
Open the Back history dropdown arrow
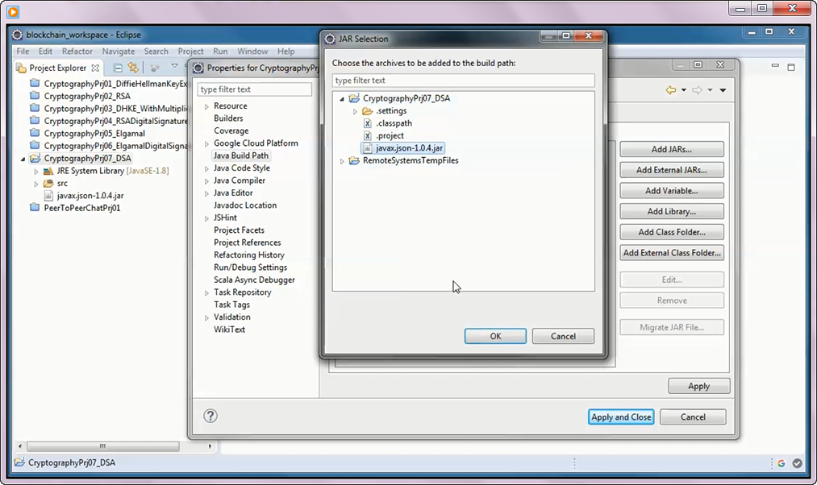coord(684,90)
